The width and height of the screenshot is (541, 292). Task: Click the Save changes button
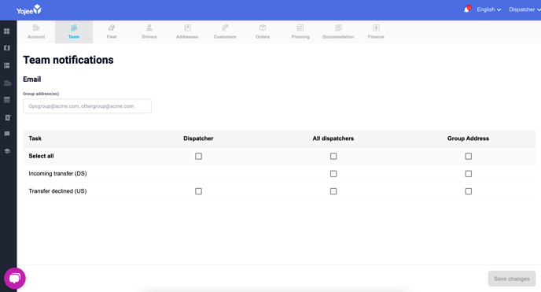pos(512,279)
